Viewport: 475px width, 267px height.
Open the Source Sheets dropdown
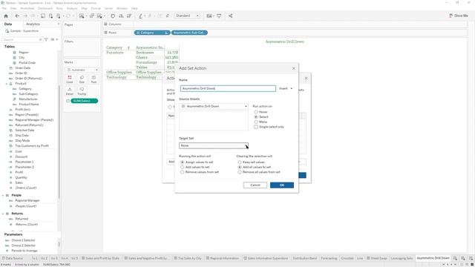[x=214, y=106]
